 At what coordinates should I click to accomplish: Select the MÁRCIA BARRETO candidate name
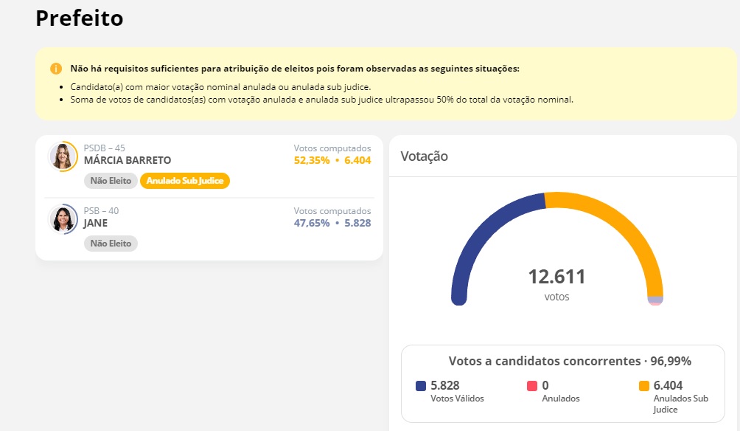click(128, 160)
